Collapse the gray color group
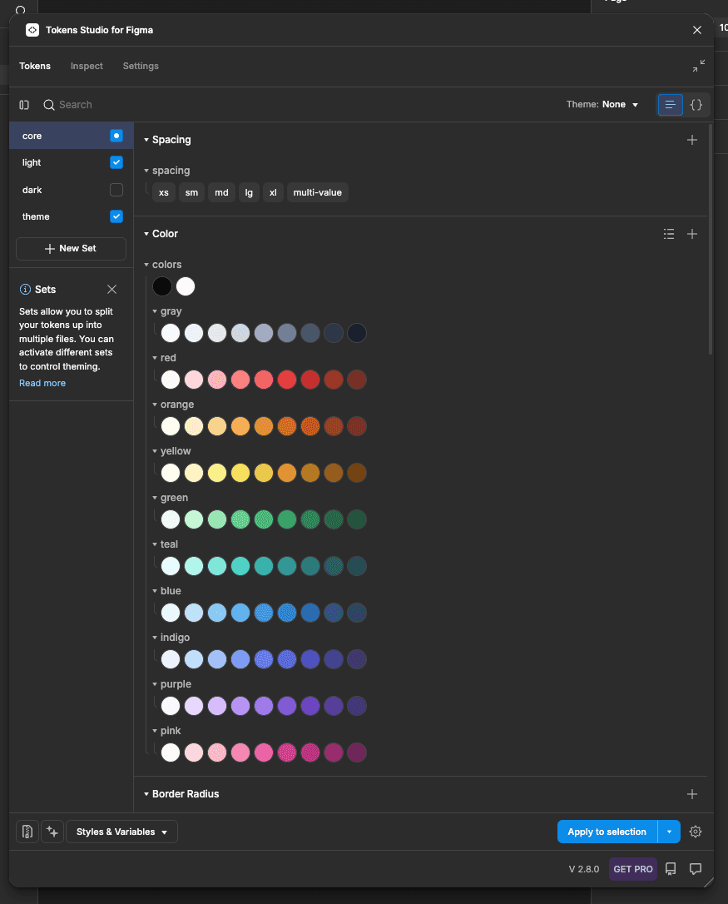The height and width of the screenshot is (904, 728). [x=155, y=311]
